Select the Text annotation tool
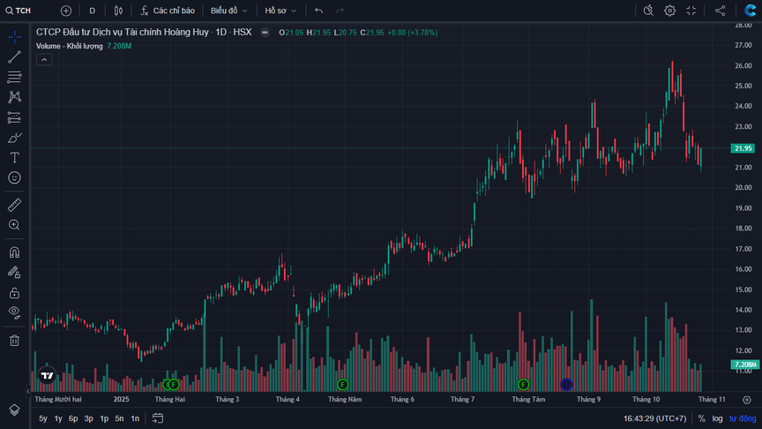 click(14, 157)
